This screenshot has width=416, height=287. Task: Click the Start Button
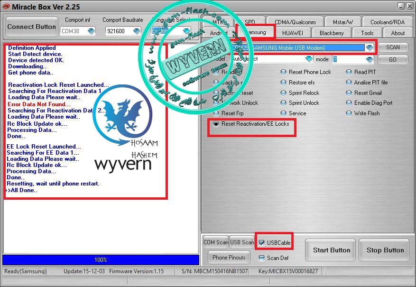pyautogui.click(x=330, y=250)
